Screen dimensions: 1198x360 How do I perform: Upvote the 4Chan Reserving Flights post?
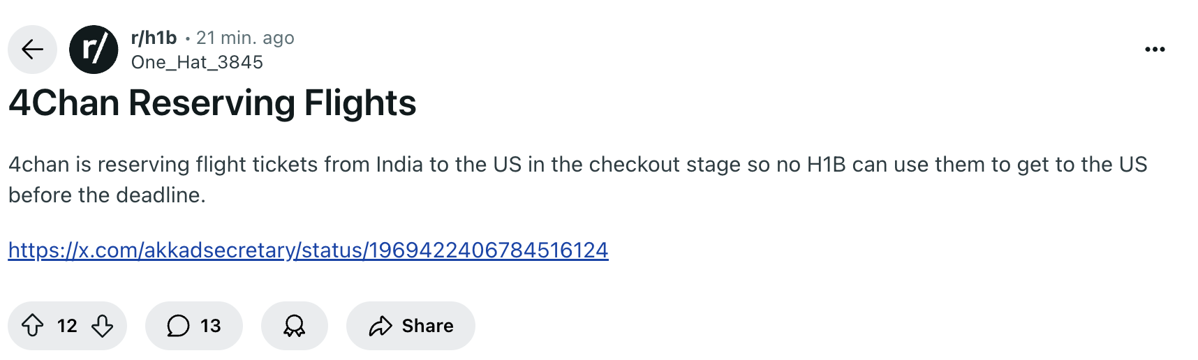point(33,326)
